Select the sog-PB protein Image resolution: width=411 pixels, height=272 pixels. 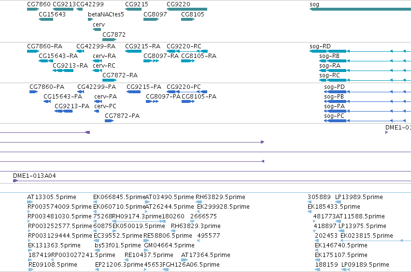[334, 97]
